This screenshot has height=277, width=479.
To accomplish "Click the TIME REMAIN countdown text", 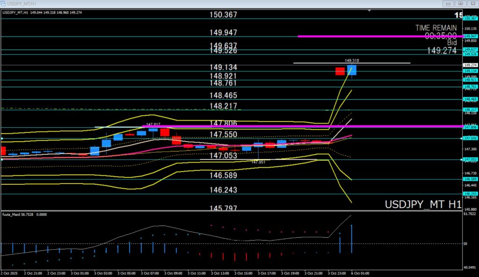I will (x=435, y=28).
